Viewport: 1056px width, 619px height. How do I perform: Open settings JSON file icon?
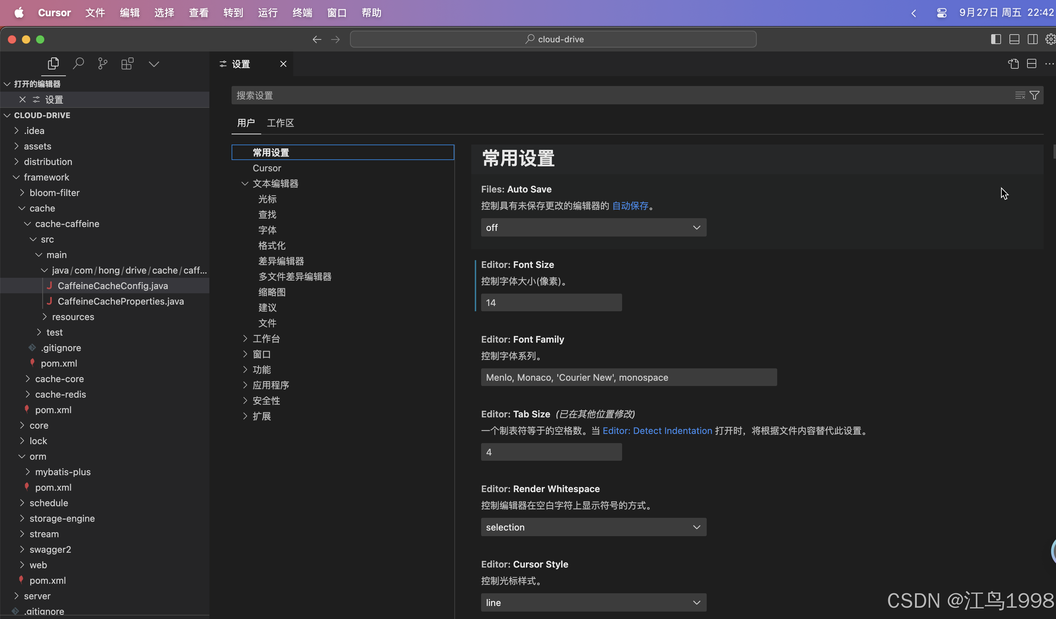coord(1013,64)
